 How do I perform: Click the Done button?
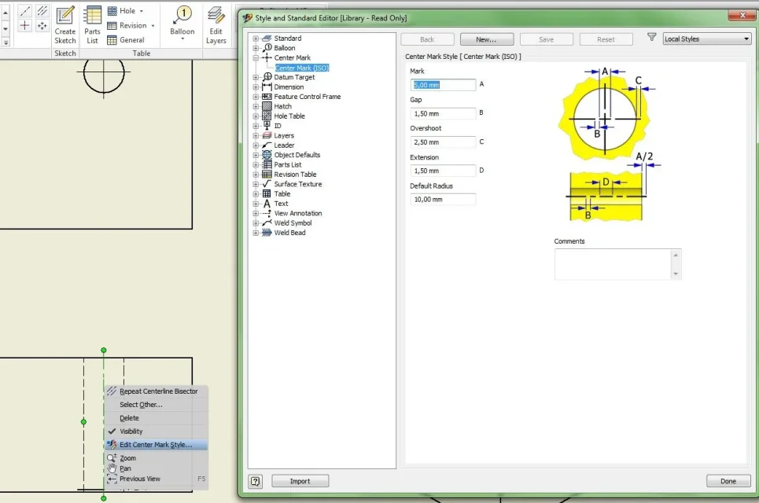pos(728,481)
